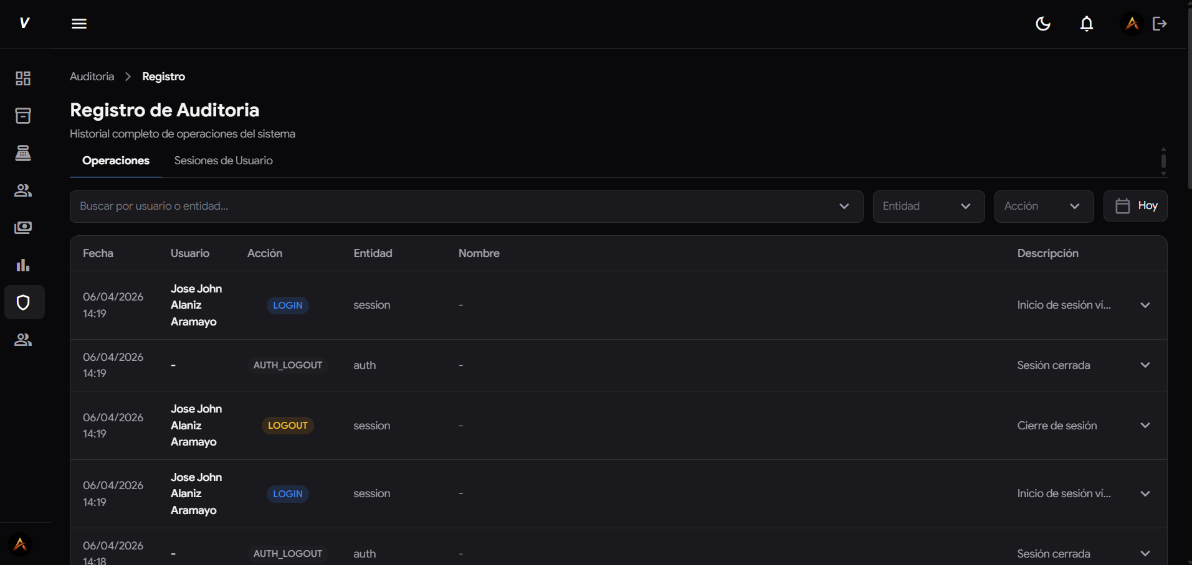The width and height of the screenshot is (1192, 565).
Task: Click the Hoy date filter button
Action: pos(1135,206)
